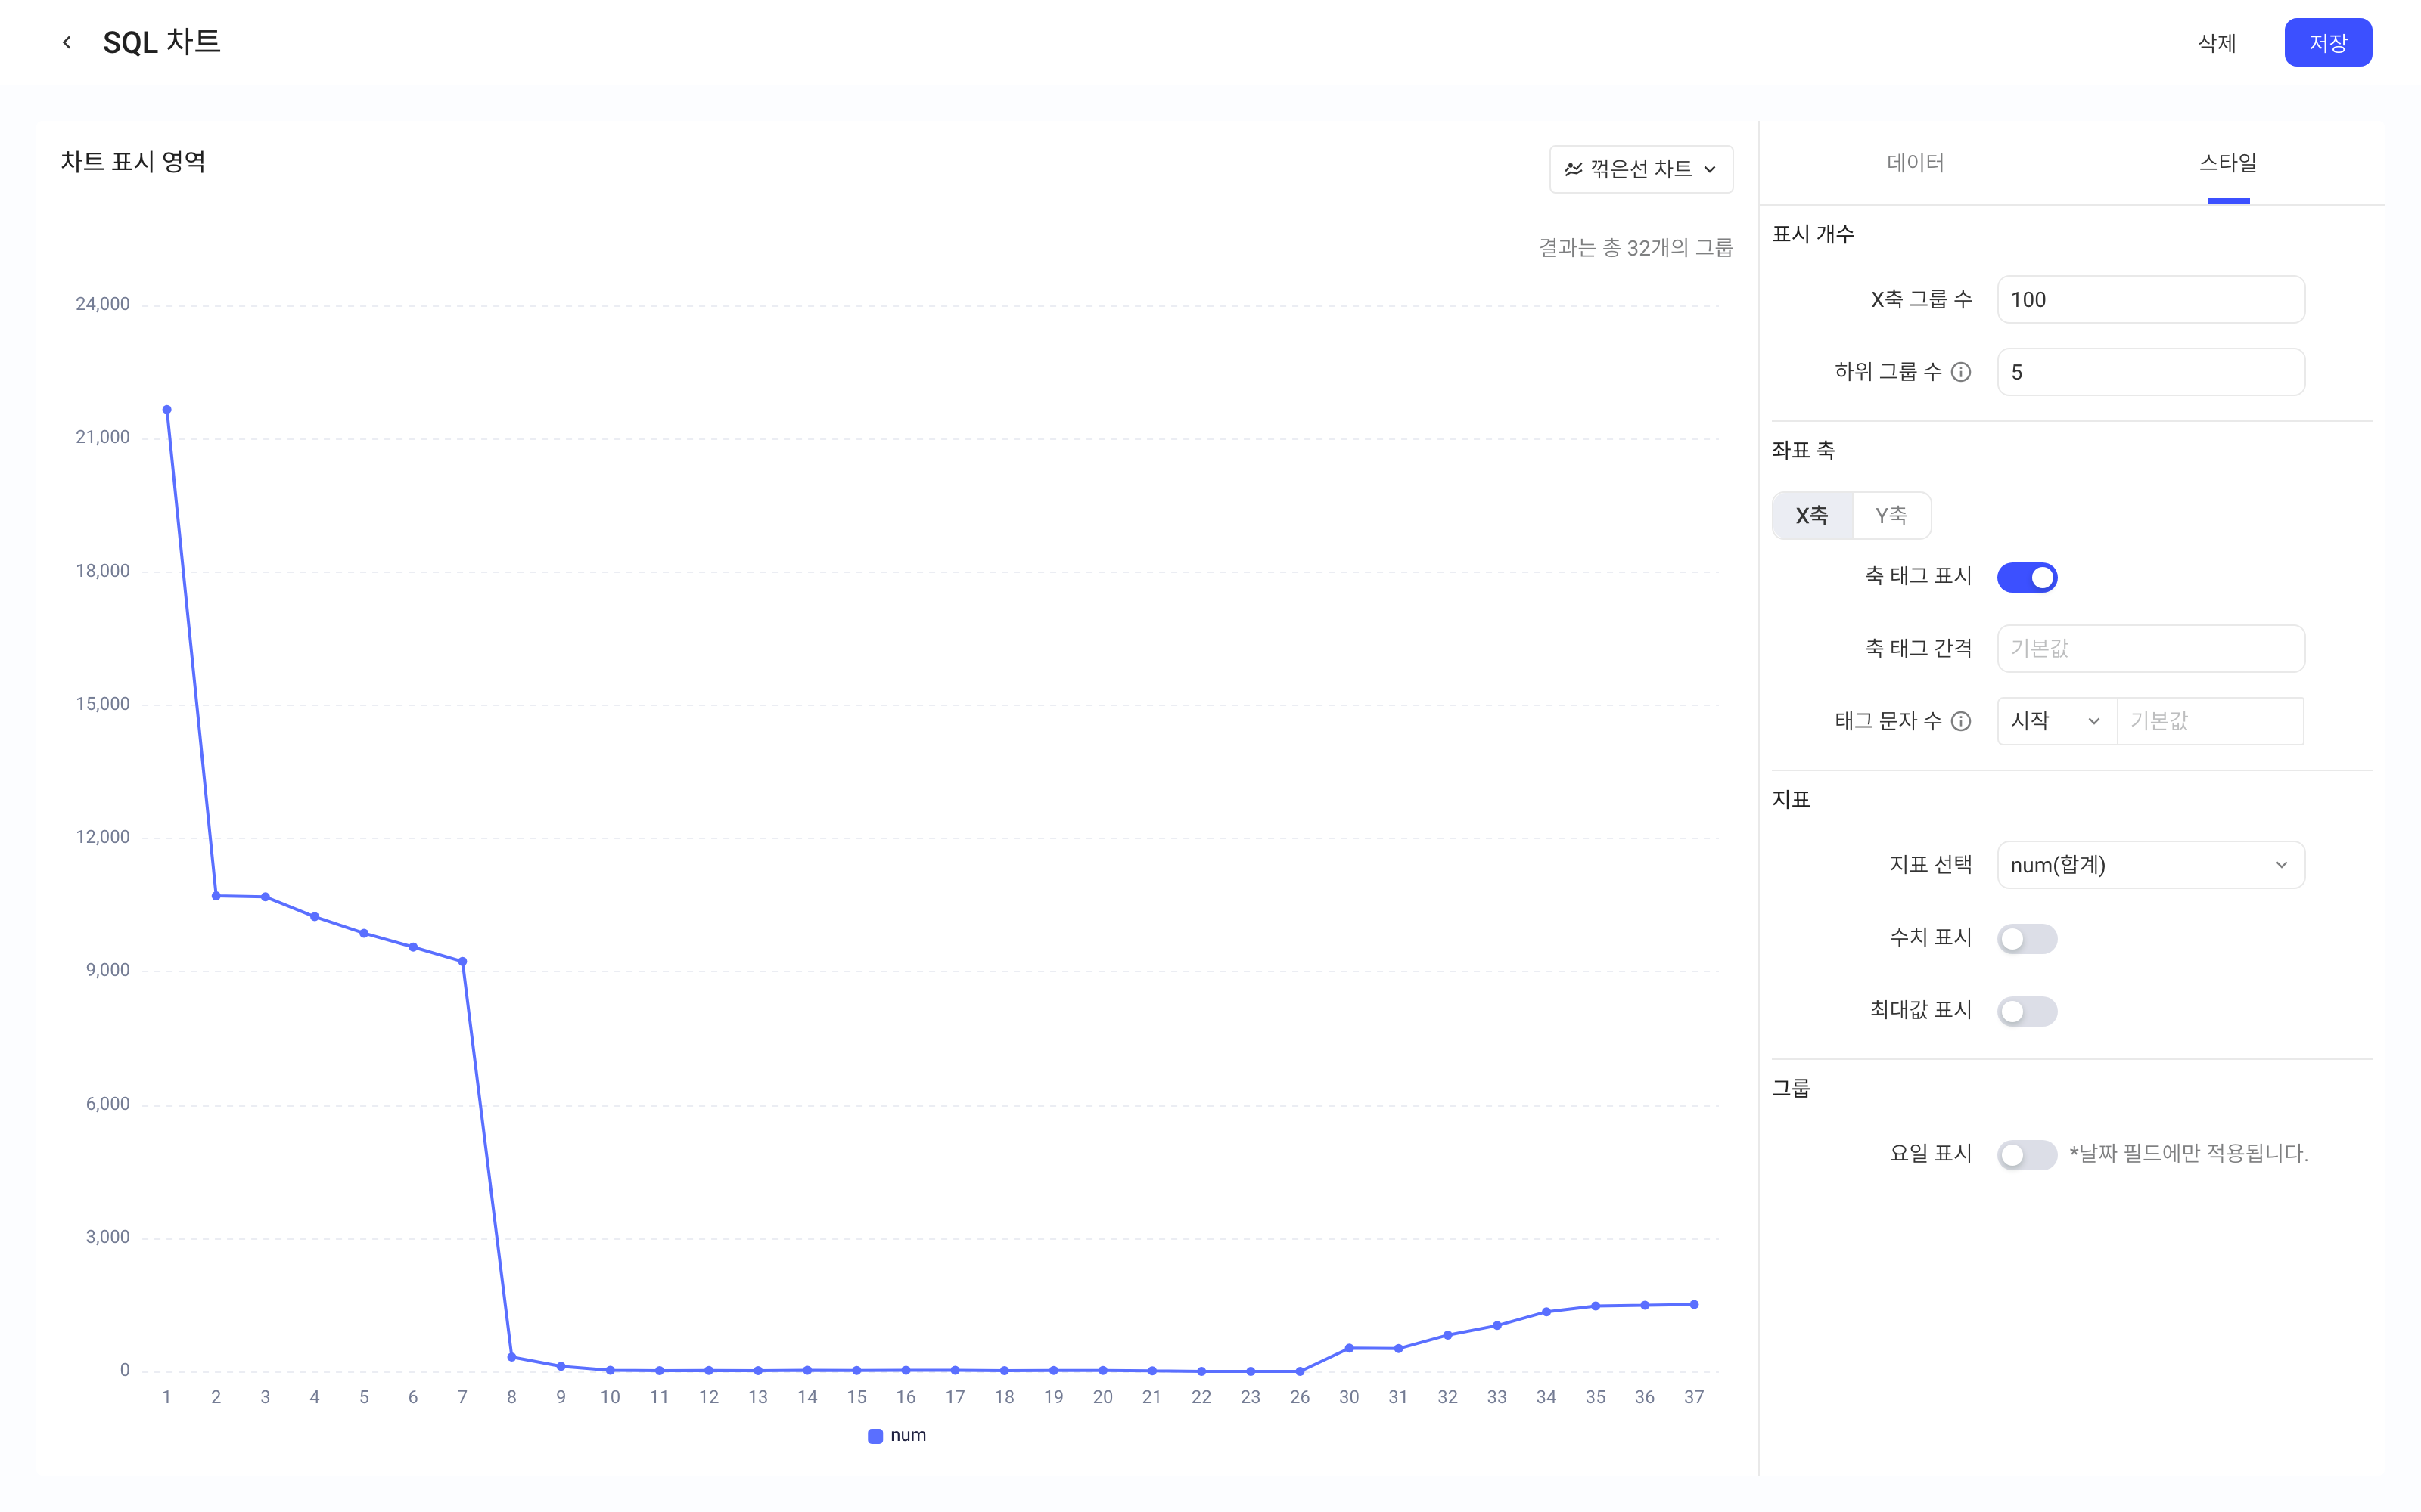The width and height of the screenshot is (2421, 1512).
Task: Enable the 요일 표시 switch
Action: tap(2027, 1154)
